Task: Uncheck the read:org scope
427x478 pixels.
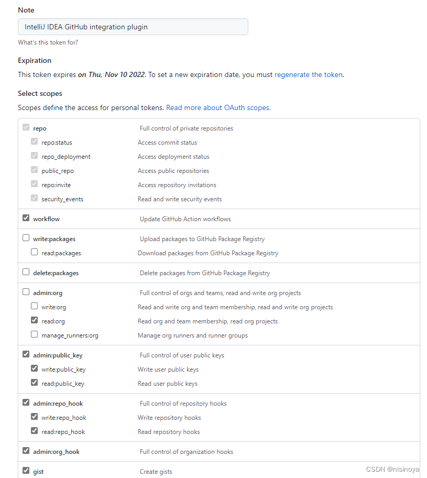Action: (x=35, y=320)
